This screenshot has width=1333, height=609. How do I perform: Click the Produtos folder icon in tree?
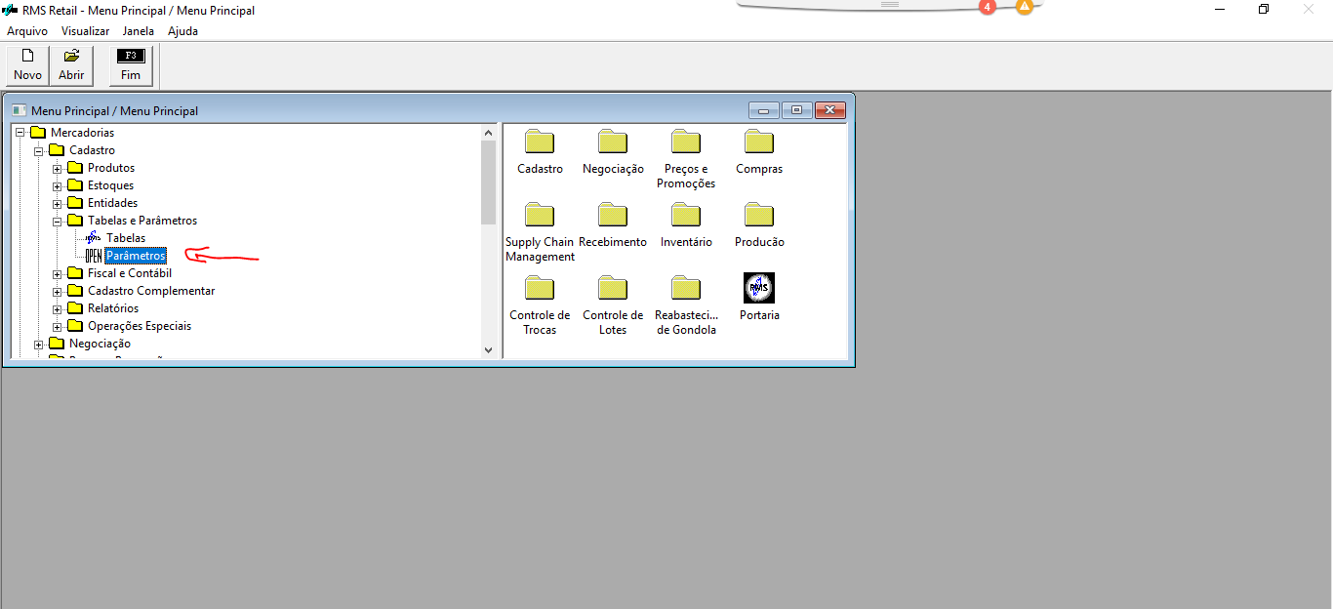[75, 168]
